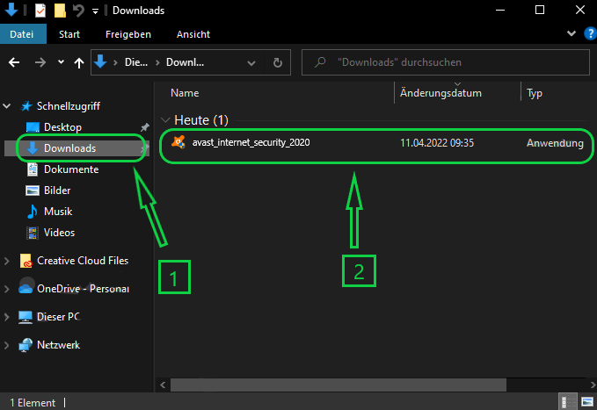Expand the Dieser PC node
Image resolution: width=597 pixels, height=410 pixels.
pyautogui.click(x=6, y=317)
